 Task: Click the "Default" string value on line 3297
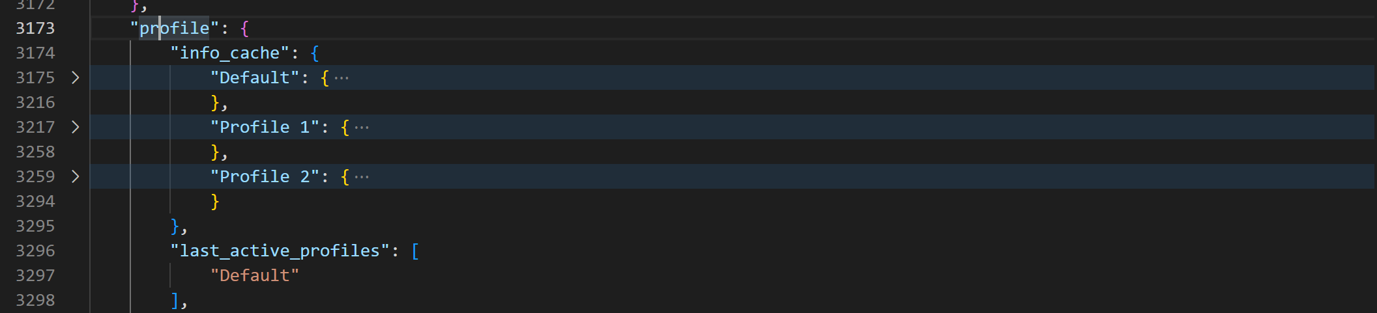point(255,275)
